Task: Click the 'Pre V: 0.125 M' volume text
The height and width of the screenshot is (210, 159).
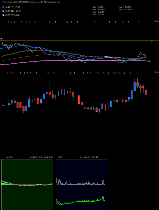Action: [126, 10]
